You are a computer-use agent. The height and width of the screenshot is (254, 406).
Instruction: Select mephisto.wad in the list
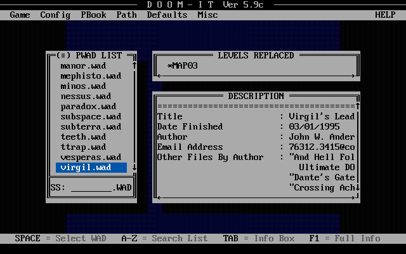(91, 76)
